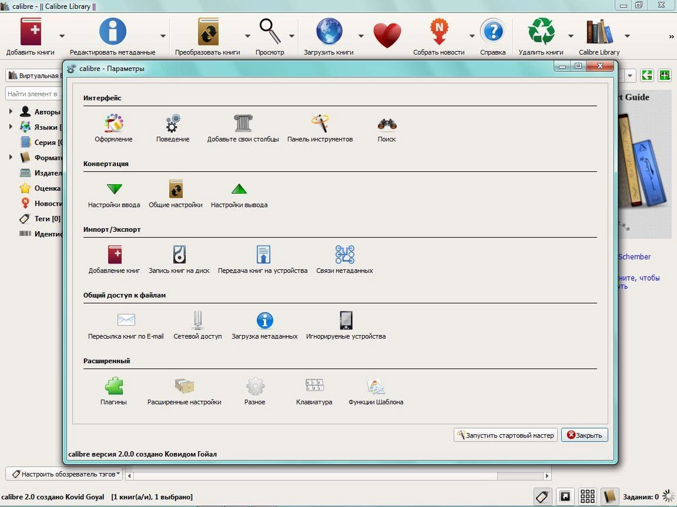Click the Schember author link
Image resolution: width=677 pixels, height=507 pixels.
tap(634, 256)
